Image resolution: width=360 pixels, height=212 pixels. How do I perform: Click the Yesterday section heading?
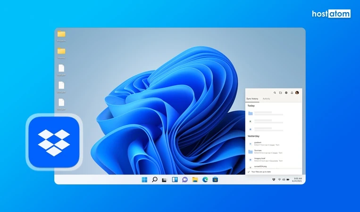coord(253,136)
